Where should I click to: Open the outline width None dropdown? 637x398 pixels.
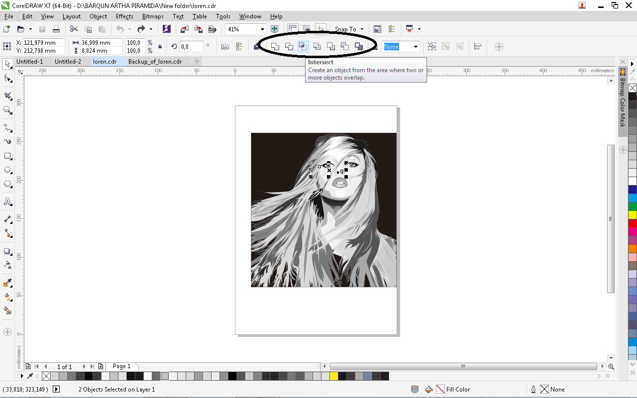[416, 47]
